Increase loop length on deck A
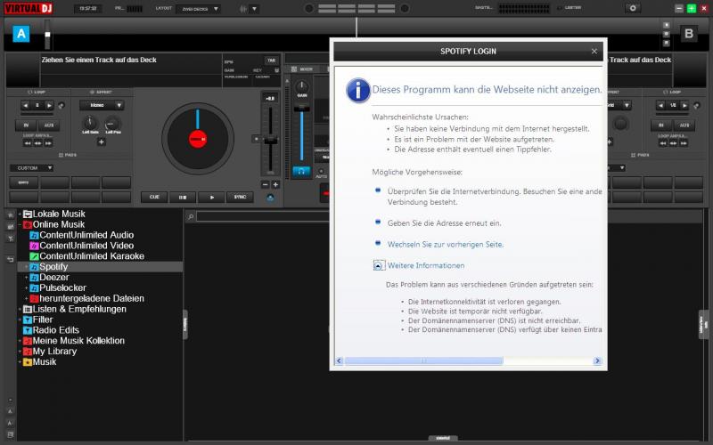Screen dimensions: 713x445 (x=49, y=105)
